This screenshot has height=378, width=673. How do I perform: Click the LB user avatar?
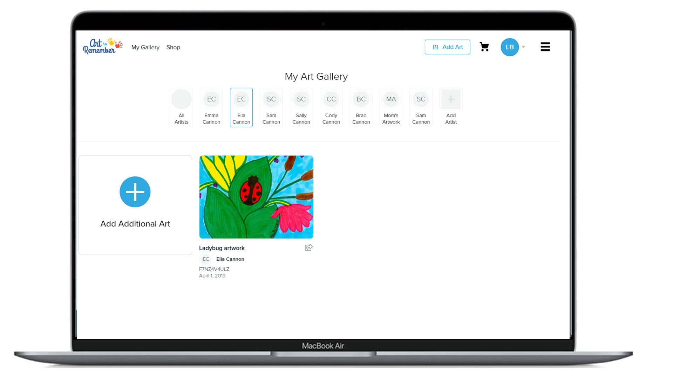[x=509, y=47]
